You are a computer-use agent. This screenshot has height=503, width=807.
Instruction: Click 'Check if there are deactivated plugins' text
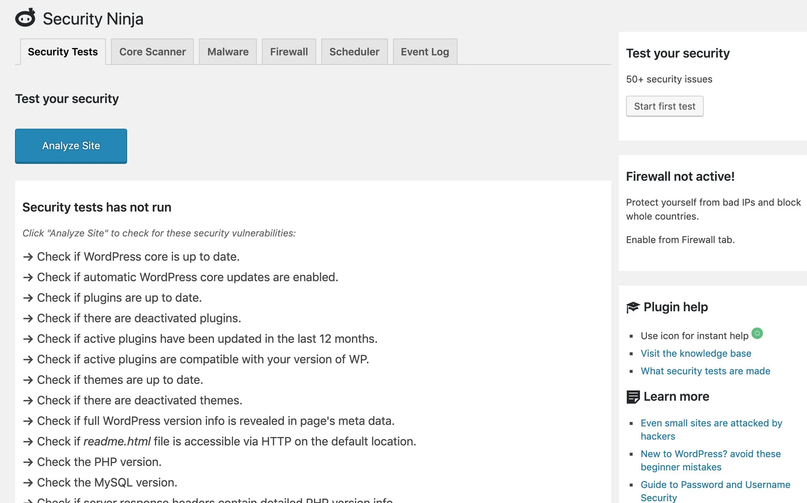(139, 318)
